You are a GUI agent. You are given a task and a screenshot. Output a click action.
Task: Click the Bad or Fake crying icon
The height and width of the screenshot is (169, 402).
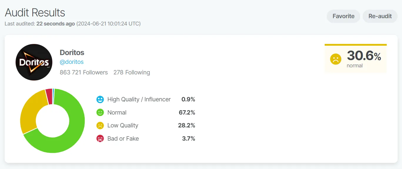coord(100,138)
